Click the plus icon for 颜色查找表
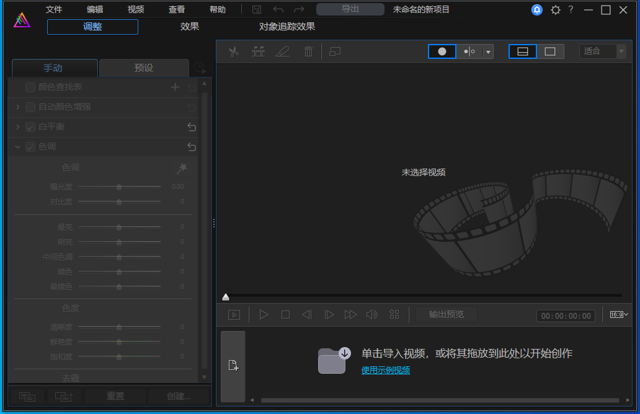The width and height of the screenshot is (640, 414). (175, 87)
